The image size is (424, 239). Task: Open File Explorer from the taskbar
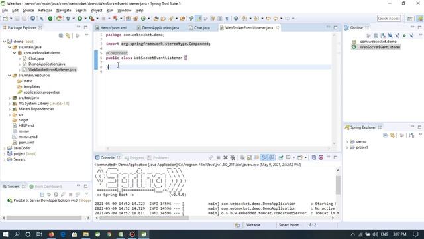(86, 234)
